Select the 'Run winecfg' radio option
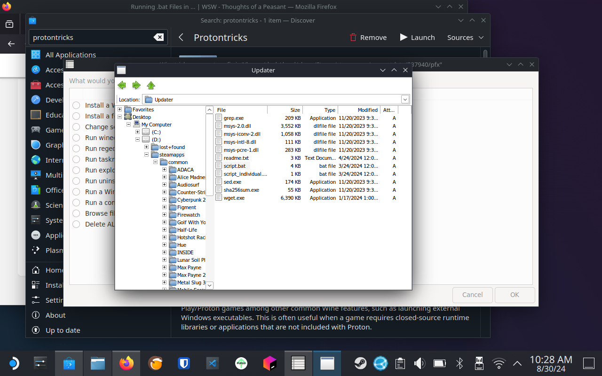Screen dimensions: 602x376 [76, 138]
